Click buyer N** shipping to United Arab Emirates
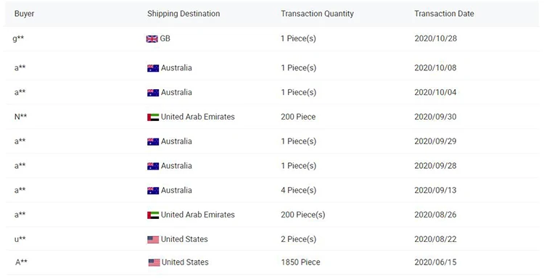Image resolution: width=544 pixels, height=279 pixels. click(20, 117)
